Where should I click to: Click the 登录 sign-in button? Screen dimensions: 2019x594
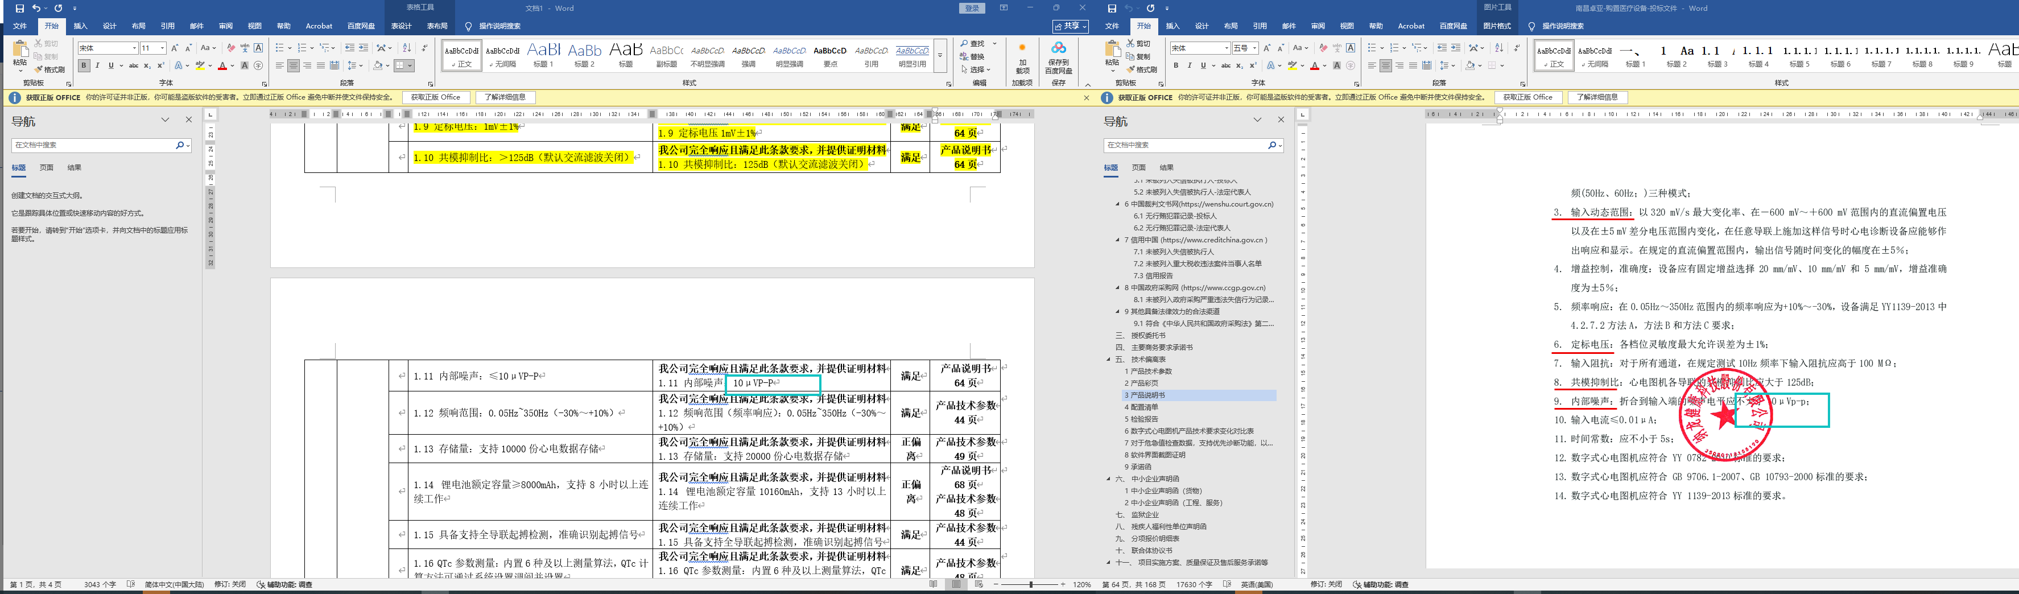click(972, 9)
